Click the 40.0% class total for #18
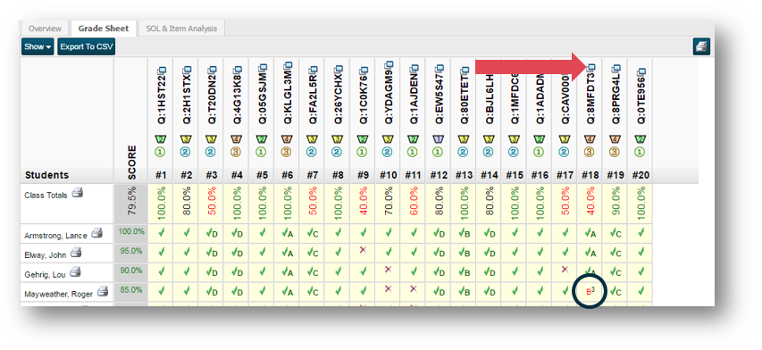 pos(590,200)
